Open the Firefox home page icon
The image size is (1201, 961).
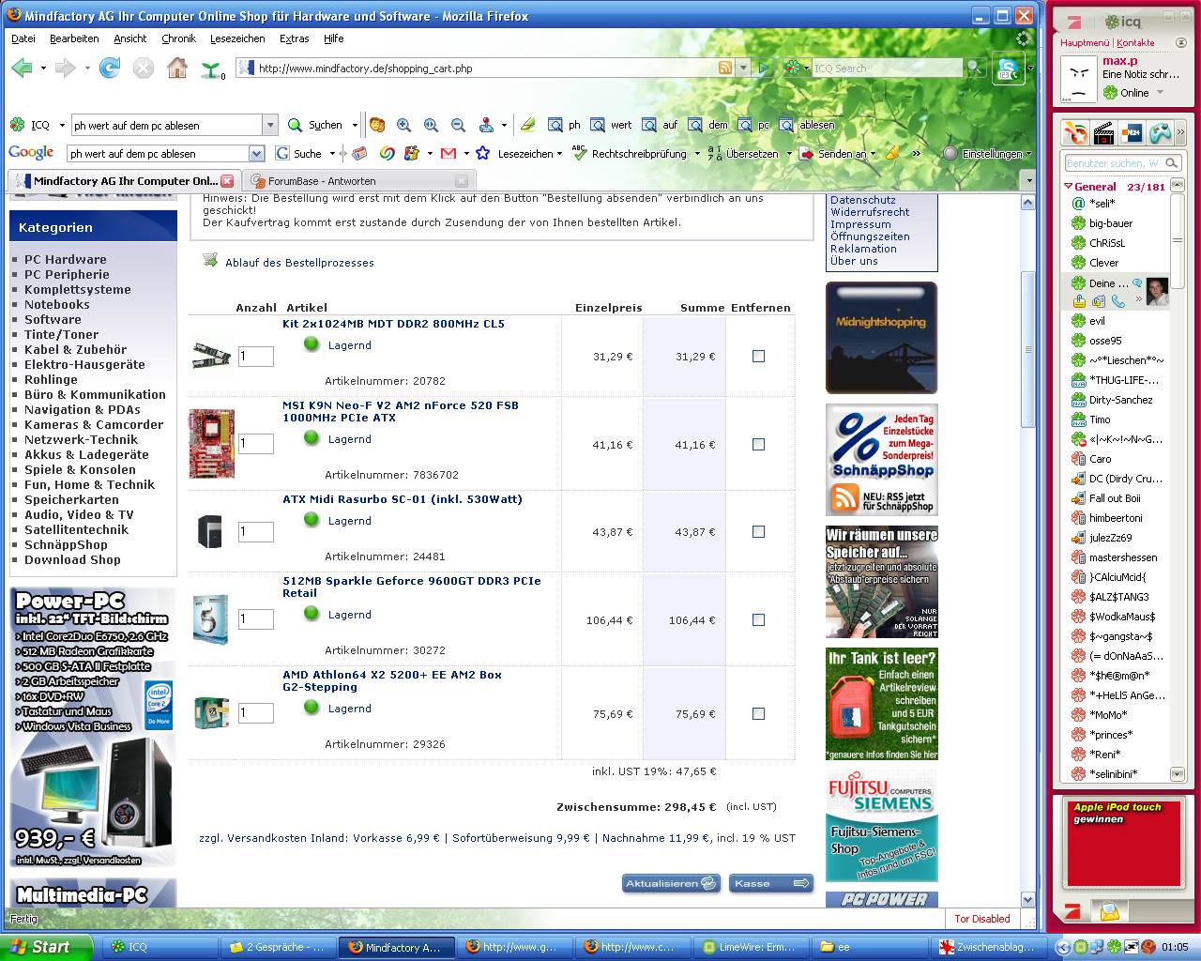[x=176, y=68]
